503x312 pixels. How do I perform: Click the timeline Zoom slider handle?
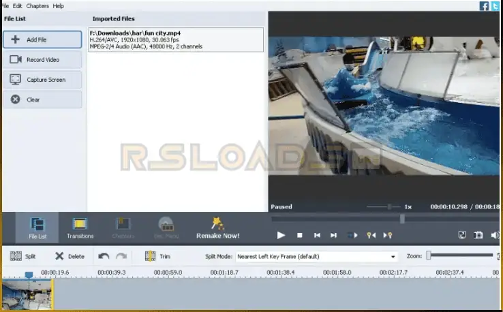[429, 256]
